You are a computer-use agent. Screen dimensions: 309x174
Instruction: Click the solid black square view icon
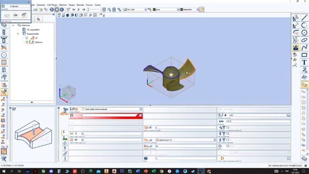tap(68, 15)
